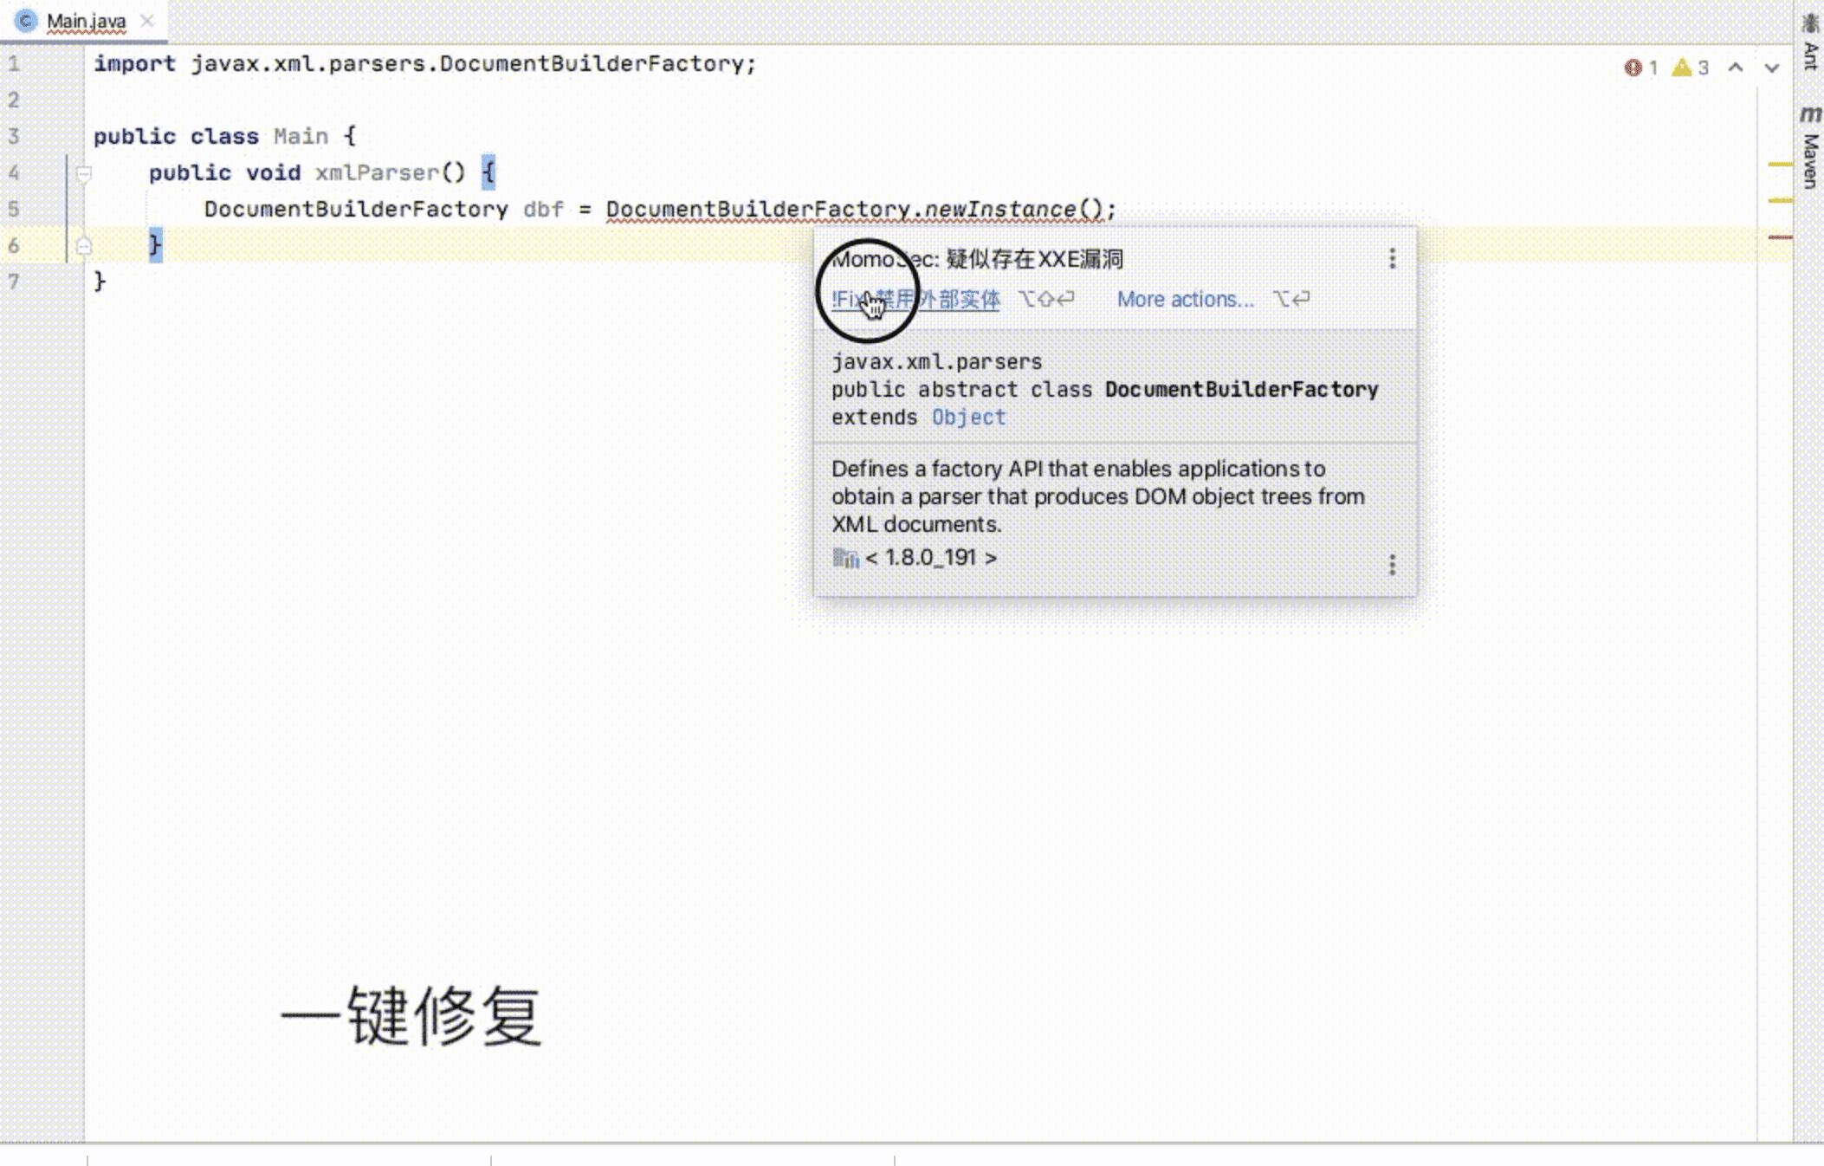Jump to next highlighted error arrow
The height and width of the screenshot is (1166, 1824).
click(1771, 68)
